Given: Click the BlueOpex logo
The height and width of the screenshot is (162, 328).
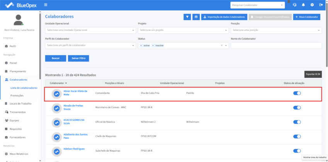Looking at the screenshot, I should pyautogui.click(x=20, y=5).
